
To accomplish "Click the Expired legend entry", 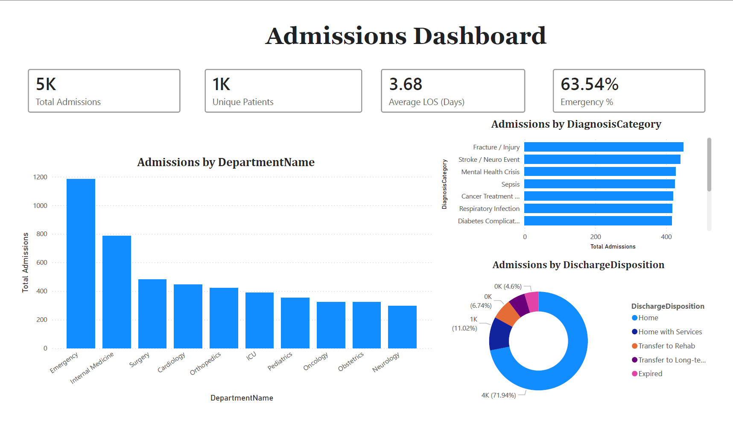I will (x=647, y=374).
